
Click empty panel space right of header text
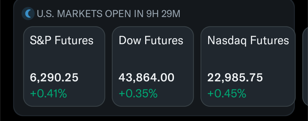(x=236, y=14)
